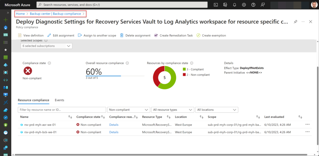Screen dimensions: 319x156
Task: Click the green plus Create a resource icon
Action: pyautogui.click(x=6, y=20)
